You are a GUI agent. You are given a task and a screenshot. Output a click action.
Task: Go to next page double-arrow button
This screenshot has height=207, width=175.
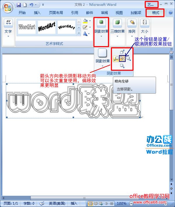(x=171, y=193)
